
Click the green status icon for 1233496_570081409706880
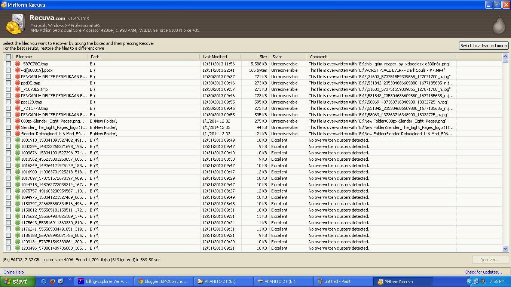(18, 248)
